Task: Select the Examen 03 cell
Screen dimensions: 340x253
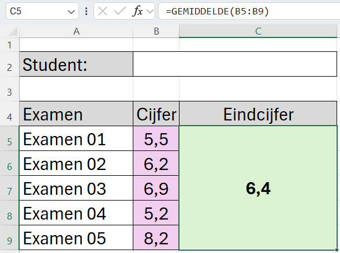Action: [76, 188]
